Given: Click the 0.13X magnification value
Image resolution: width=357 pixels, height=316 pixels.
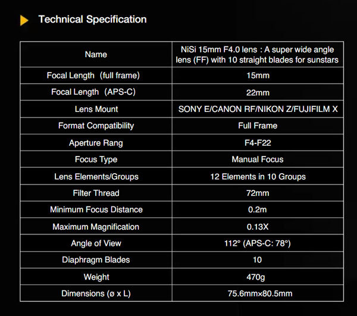Looking at the screenshot, I should click(258, 227).
